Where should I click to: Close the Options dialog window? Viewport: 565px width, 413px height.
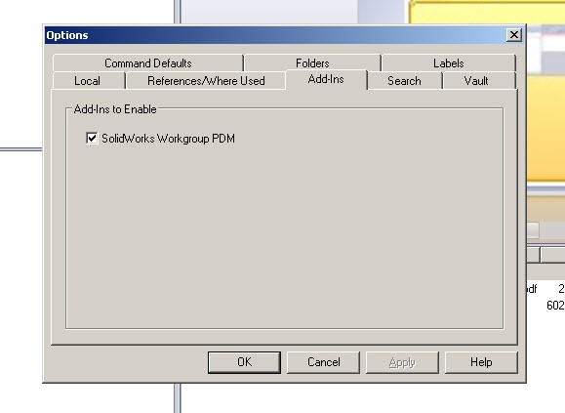click(x=514, y=35)
